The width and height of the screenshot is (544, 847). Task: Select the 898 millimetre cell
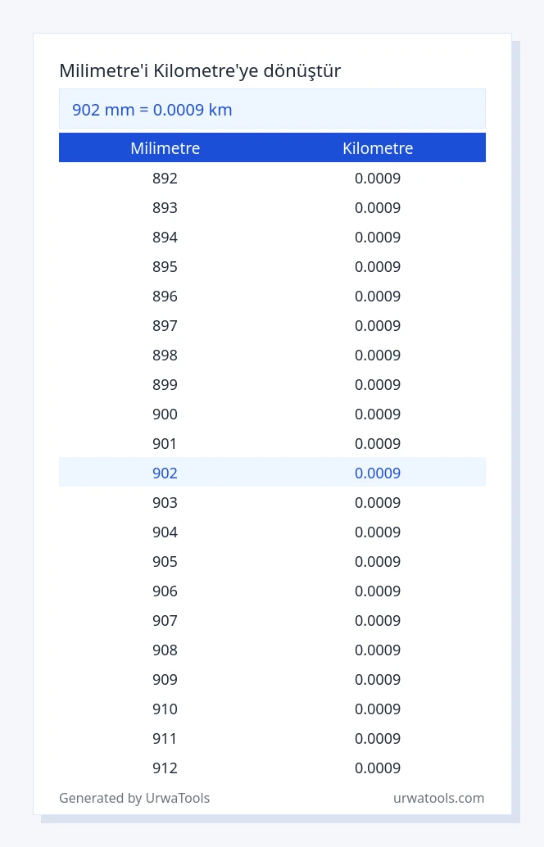[x=165, y=356]
